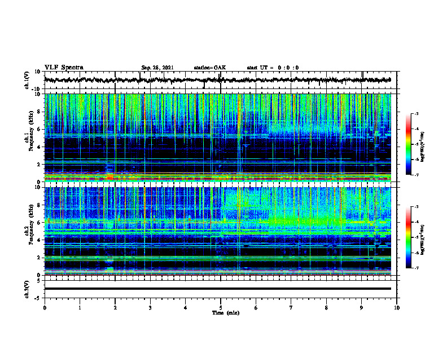Select the ch.1 colorbar "log(PSD)" label
Screen dimensions: 447x345
(x=423, y=147)
